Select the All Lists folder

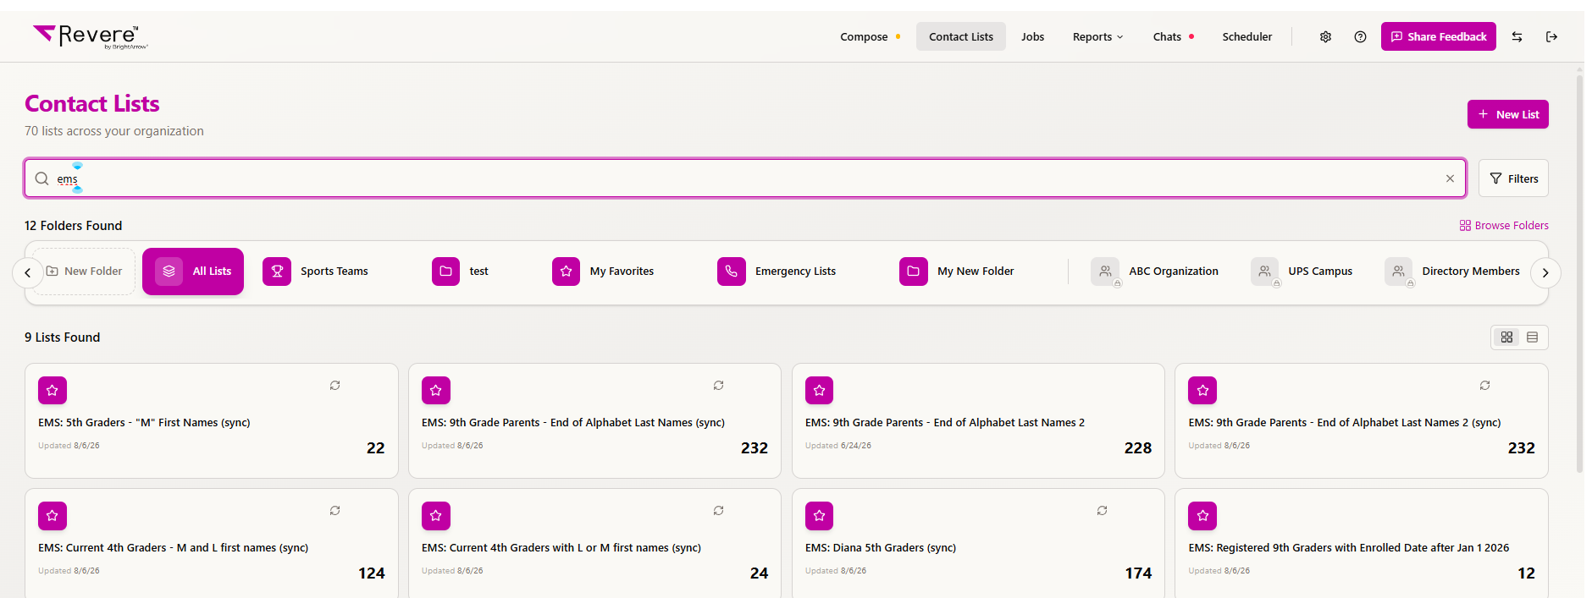coord(193,272)
